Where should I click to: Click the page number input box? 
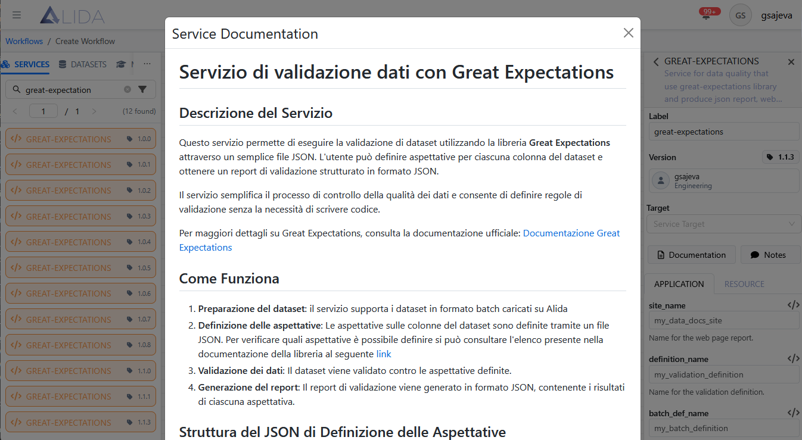click(x=43, y=111)
